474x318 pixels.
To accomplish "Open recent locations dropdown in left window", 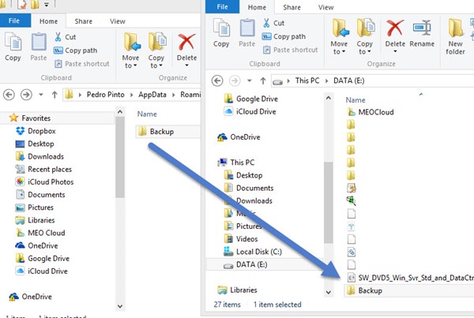I will (41, 95).
